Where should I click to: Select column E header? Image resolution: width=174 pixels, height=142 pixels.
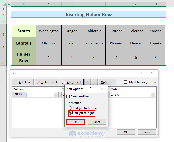coord(93,4)
